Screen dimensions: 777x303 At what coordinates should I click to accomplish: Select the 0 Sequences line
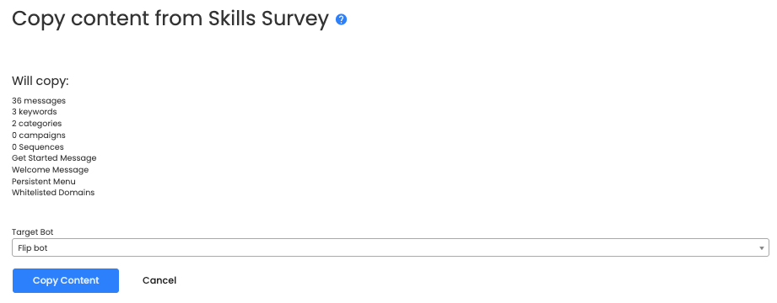point(38,147)
